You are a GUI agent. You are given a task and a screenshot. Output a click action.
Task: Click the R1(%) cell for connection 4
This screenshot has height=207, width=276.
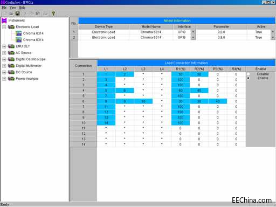(181, 91)
